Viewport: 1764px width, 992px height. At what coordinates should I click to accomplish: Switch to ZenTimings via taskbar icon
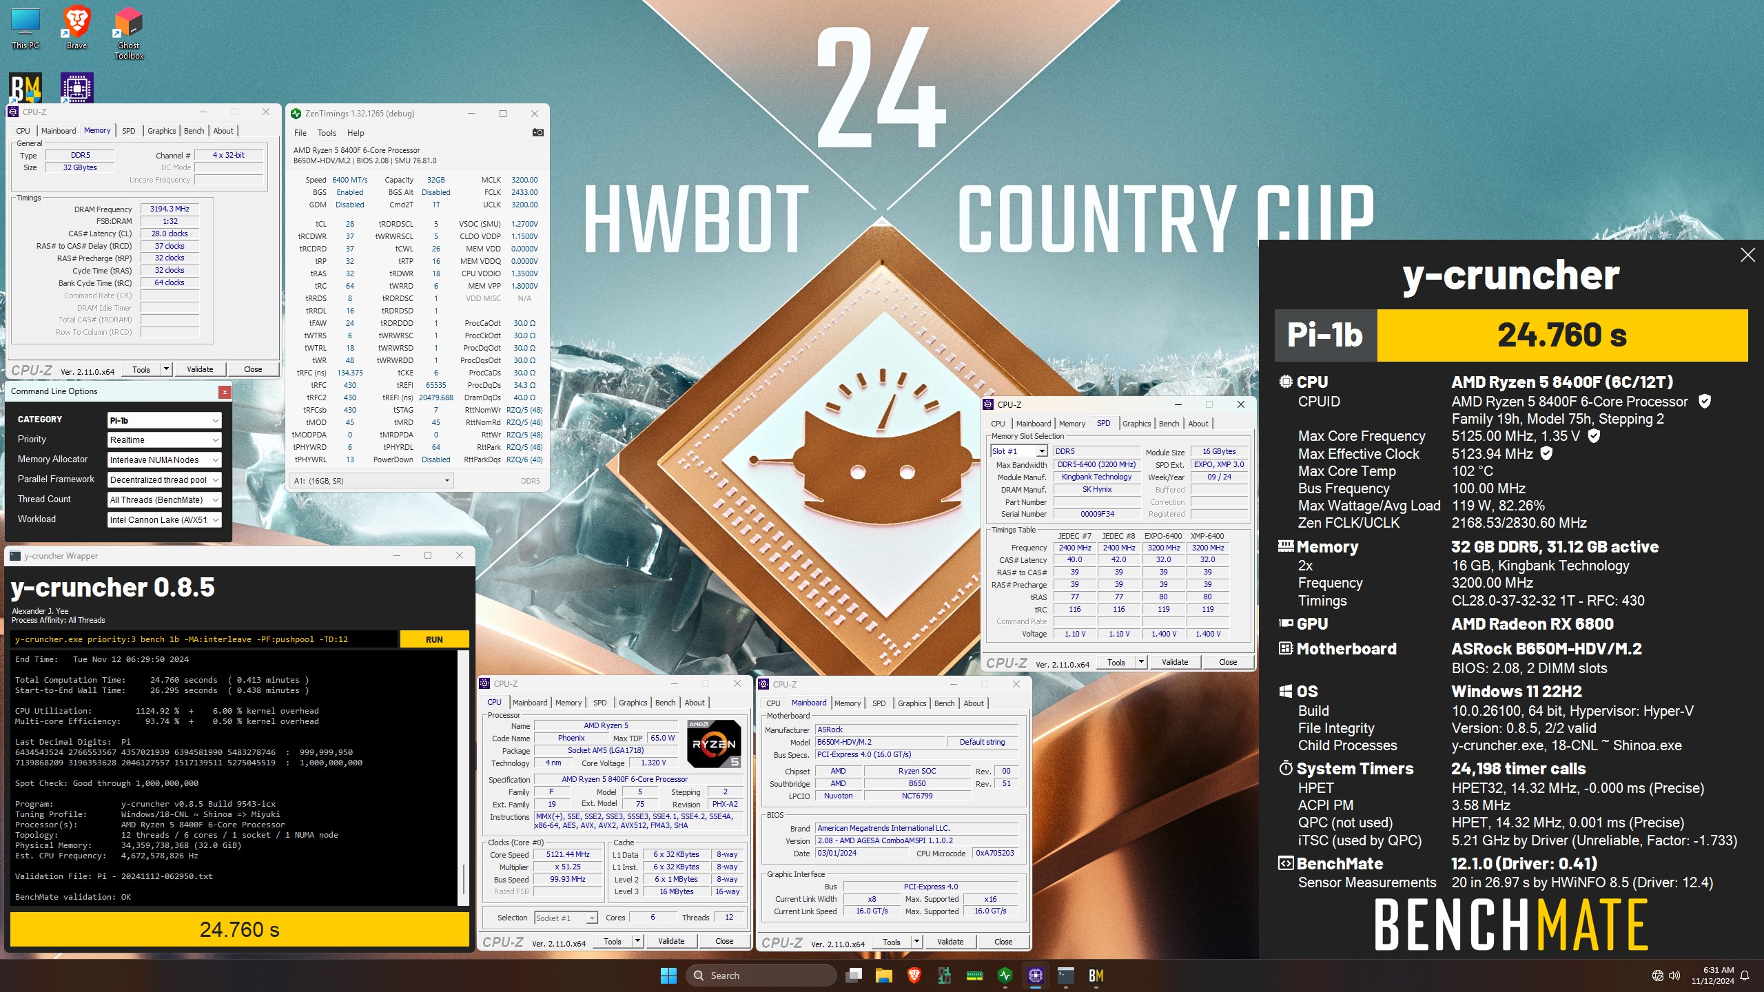click(x=1005, y=975)
